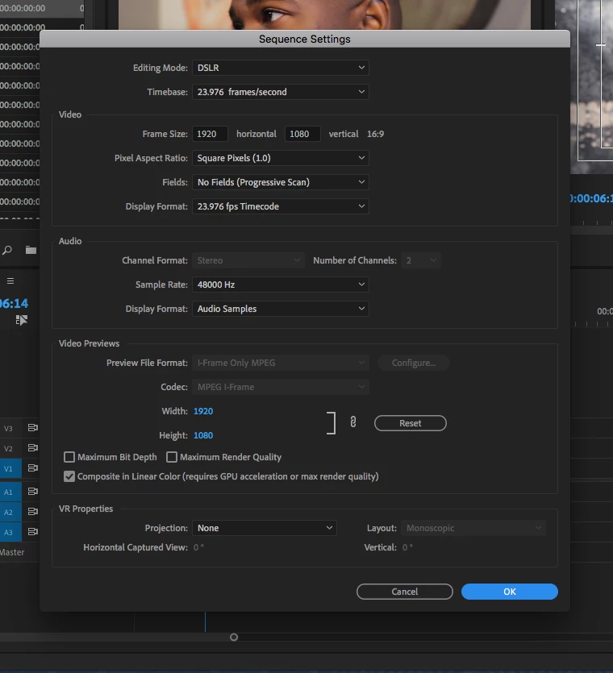Click the preview Height value 1080

[x=203, y=435]
